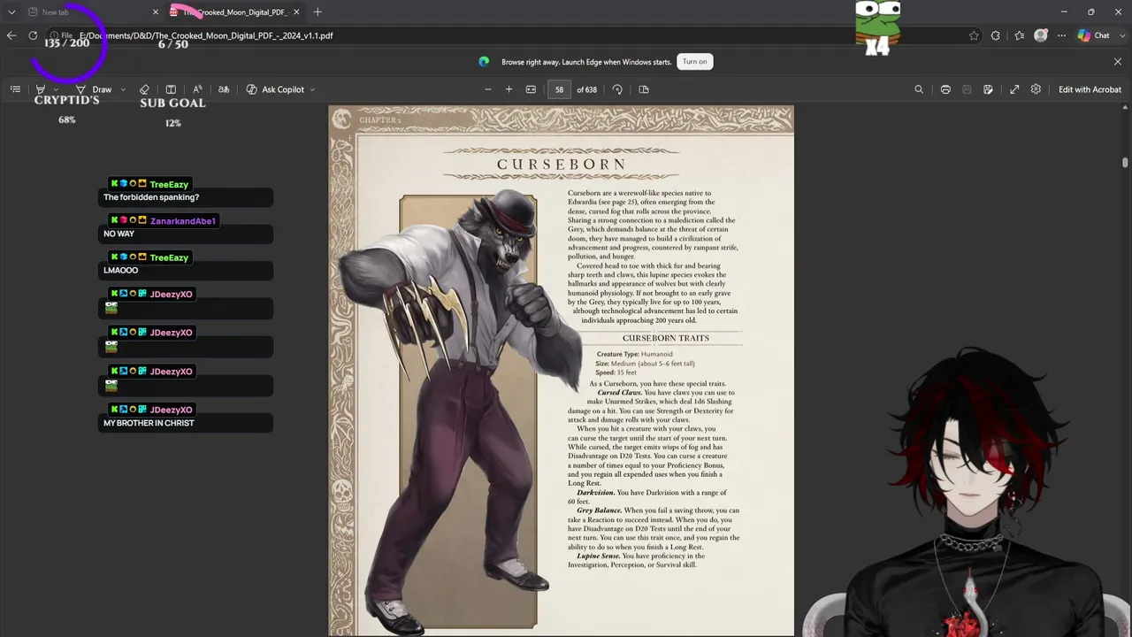The image size is (1132, 637).
Task: Toggle the page view layout option
Action: tap(644, 89)
